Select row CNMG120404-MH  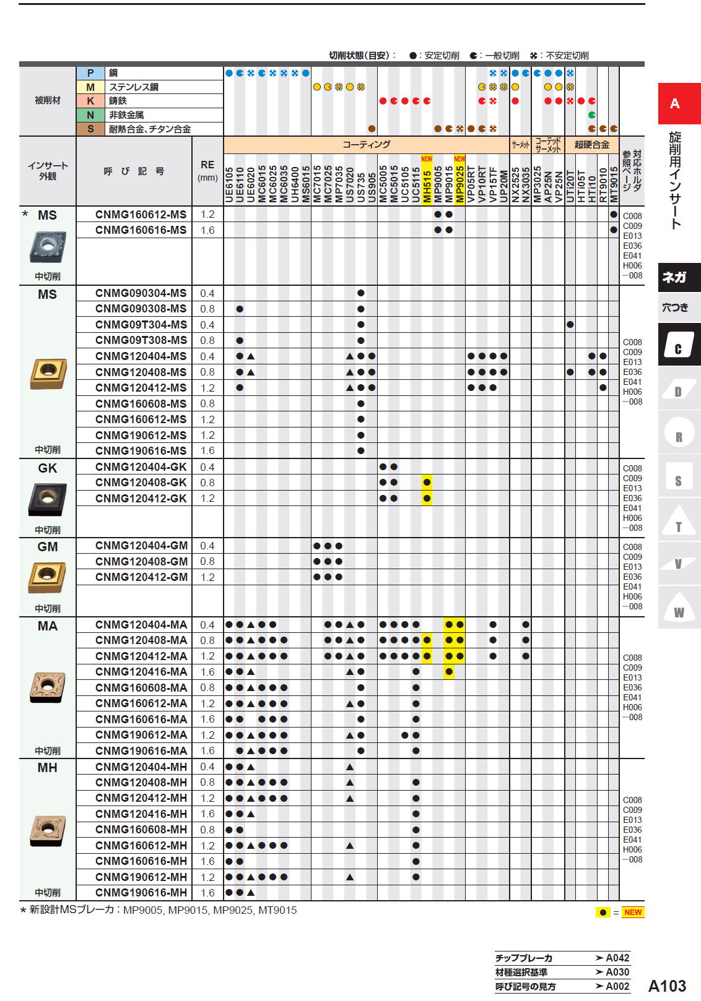(347, 767)
